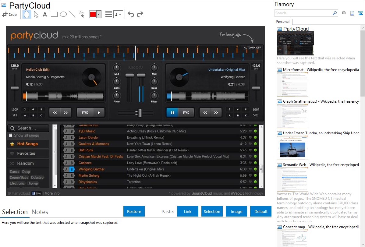Rewind the Hello (Club Edit) deck
The height and width of the screenshot is (247, 365).
point(55,113)
